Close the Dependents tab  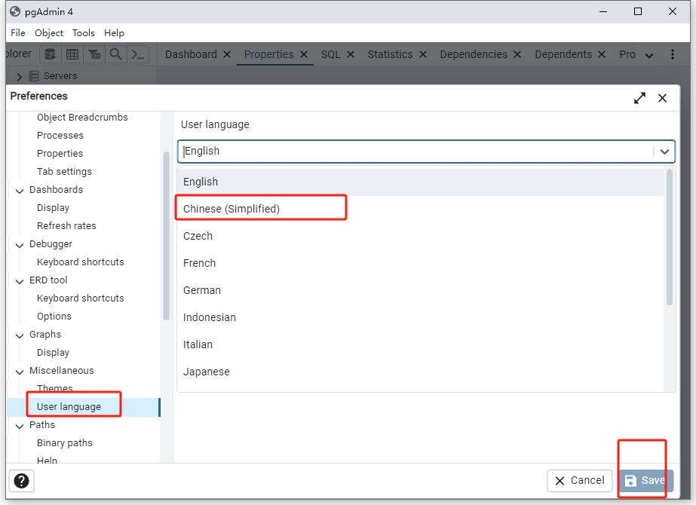[x=602, y=54]
